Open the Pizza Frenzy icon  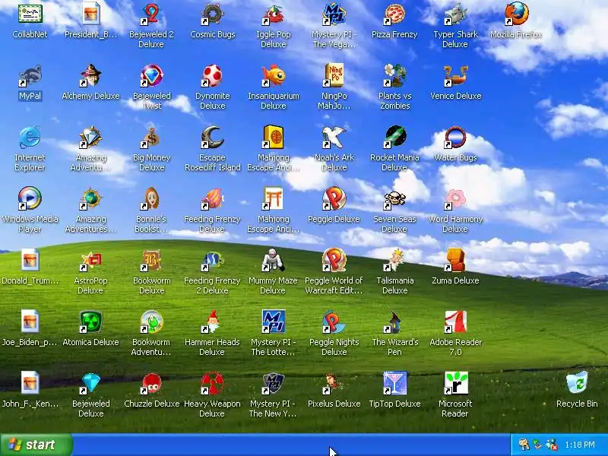(x=394, y=14)
